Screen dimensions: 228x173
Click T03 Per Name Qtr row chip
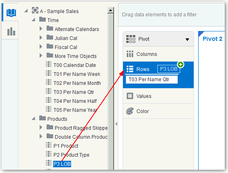(x=152, y=80)
